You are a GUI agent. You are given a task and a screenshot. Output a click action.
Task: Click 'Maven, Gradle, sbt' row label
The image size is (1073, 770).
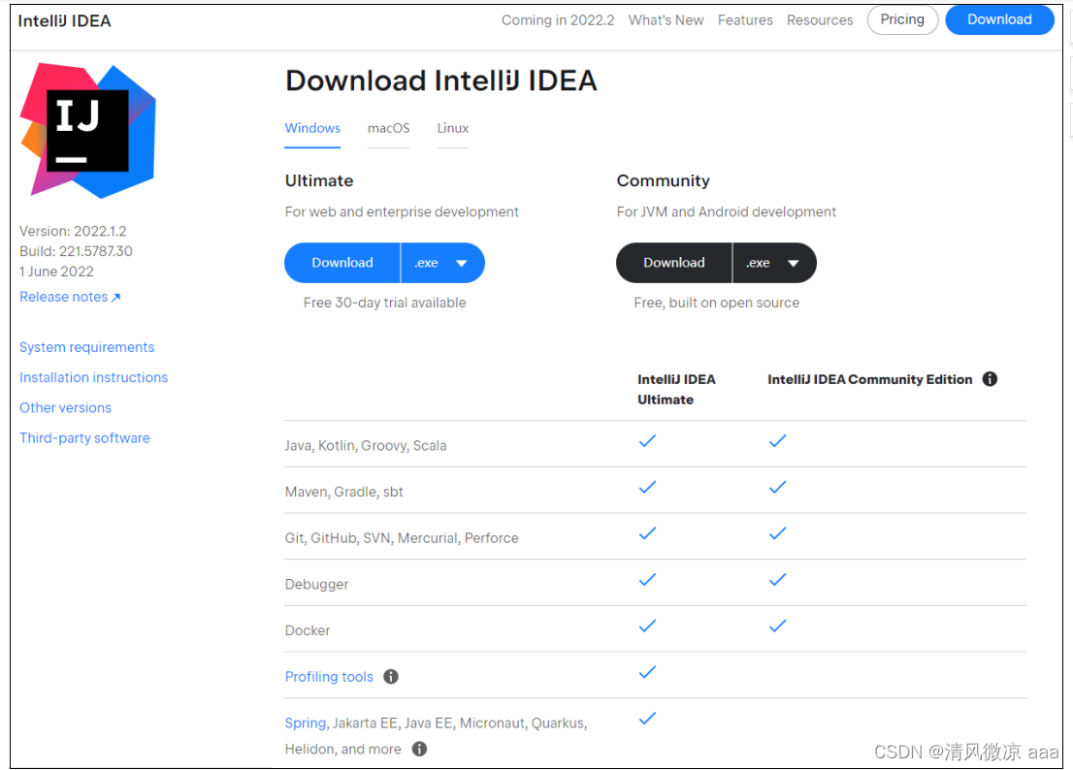click(343, 492)
